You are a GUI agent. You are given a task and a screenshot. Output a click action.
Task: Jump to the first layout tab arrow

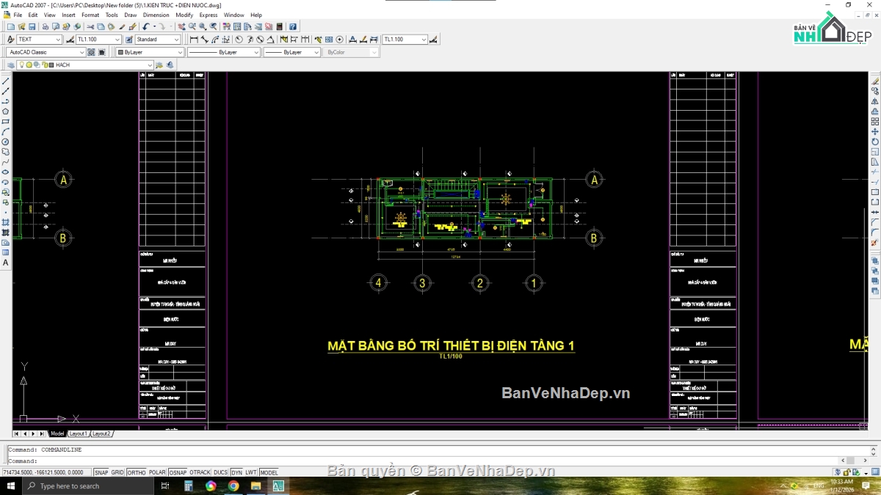(x=16, y=433)
